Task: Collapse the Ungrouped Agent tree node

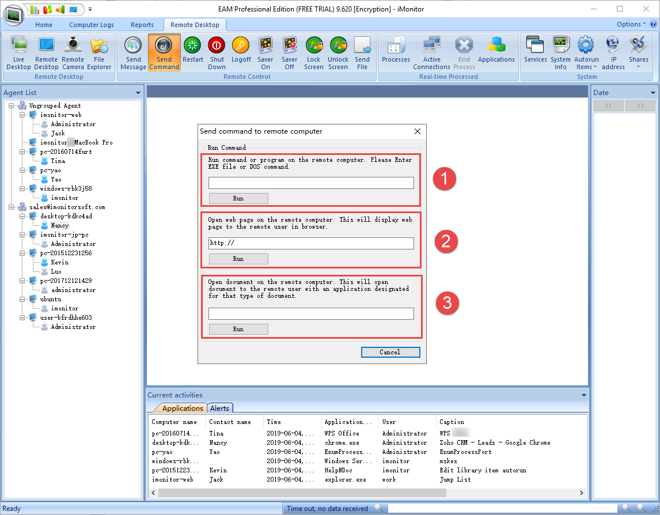Action: (x=12, y=105)
